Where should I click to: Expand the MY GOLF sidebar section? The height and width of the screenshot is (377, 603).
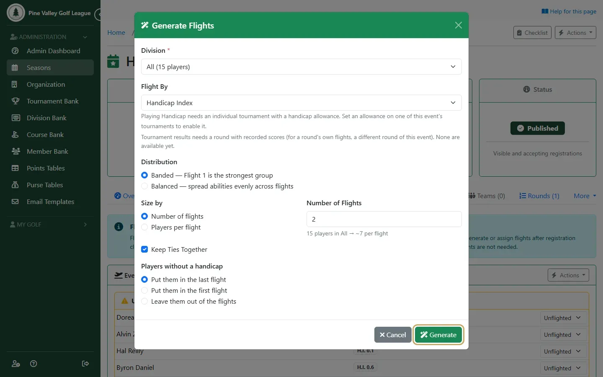(49, 225)
